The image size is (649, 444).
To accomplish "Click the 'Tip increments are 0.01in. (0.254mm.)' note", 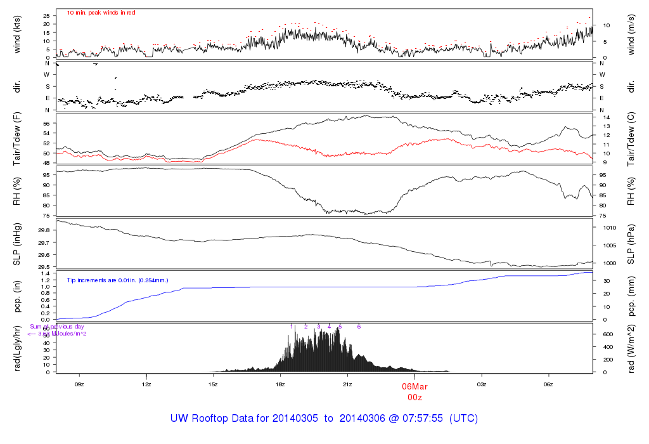I will click(117, 280).
